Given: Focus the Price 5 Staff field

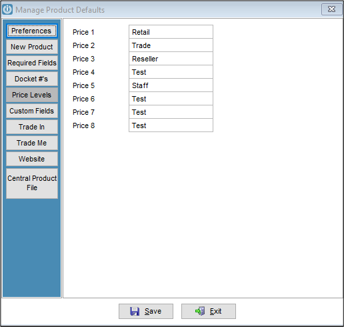Looking at the screenshot, I should pyautogui.click(x=171, y=85).
